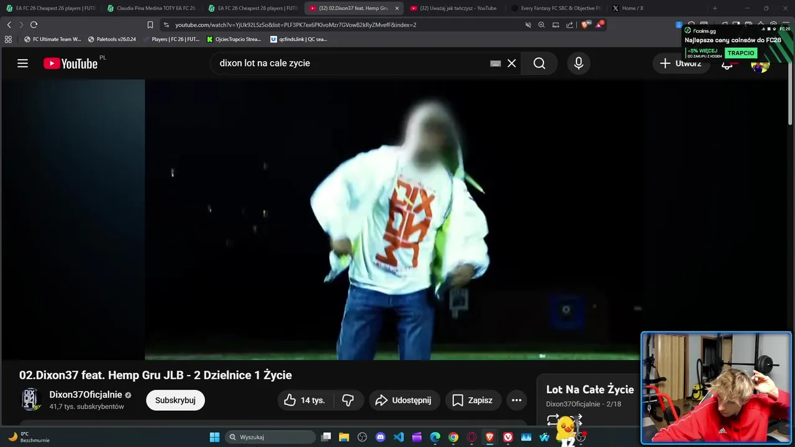Open bookmarks apps grid icon
This screenshot has width=795, height=447.
8,39
